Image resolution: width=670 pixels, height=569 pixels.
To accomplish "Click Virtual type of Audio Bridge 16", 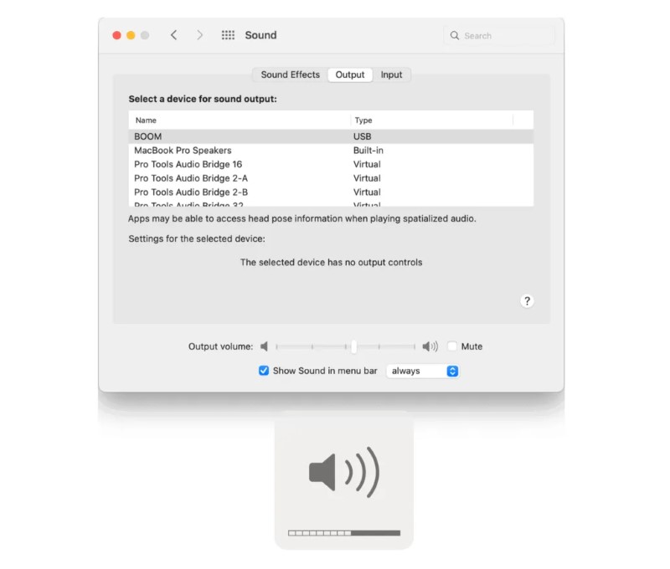I will coord(367,164).
